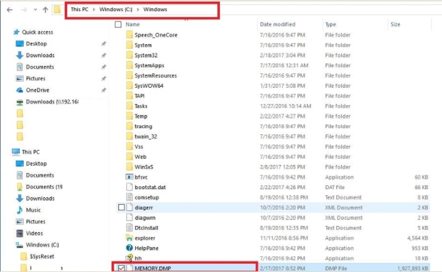This screenshot has width=442, height=272.
Task: Select $SysReset folder in navigation tree
Action: click(41, 256)
